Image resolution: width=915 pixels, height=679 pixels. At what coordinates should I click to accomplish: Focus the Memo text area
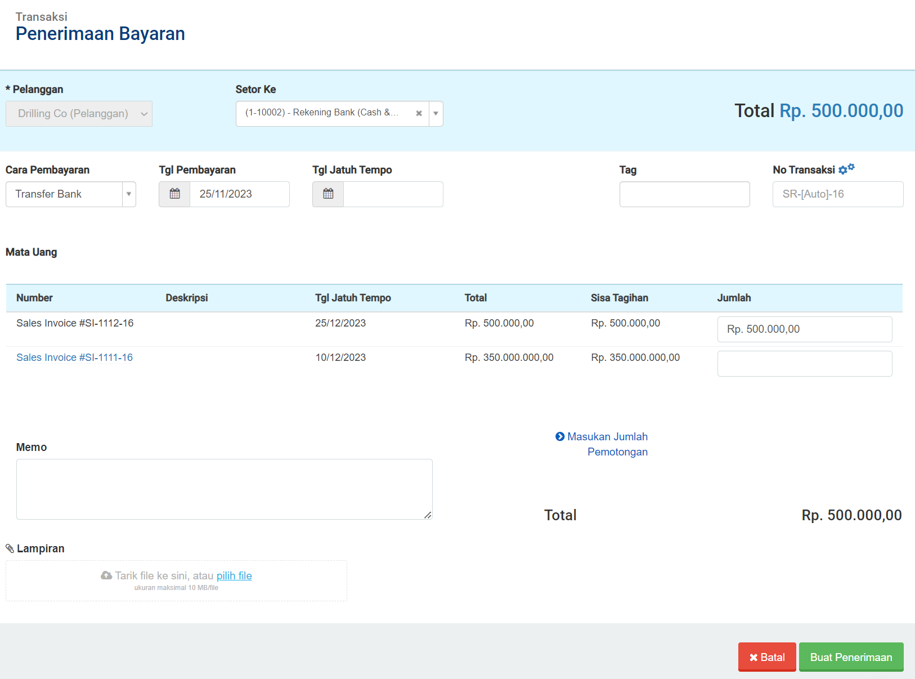tap(224, 489)
